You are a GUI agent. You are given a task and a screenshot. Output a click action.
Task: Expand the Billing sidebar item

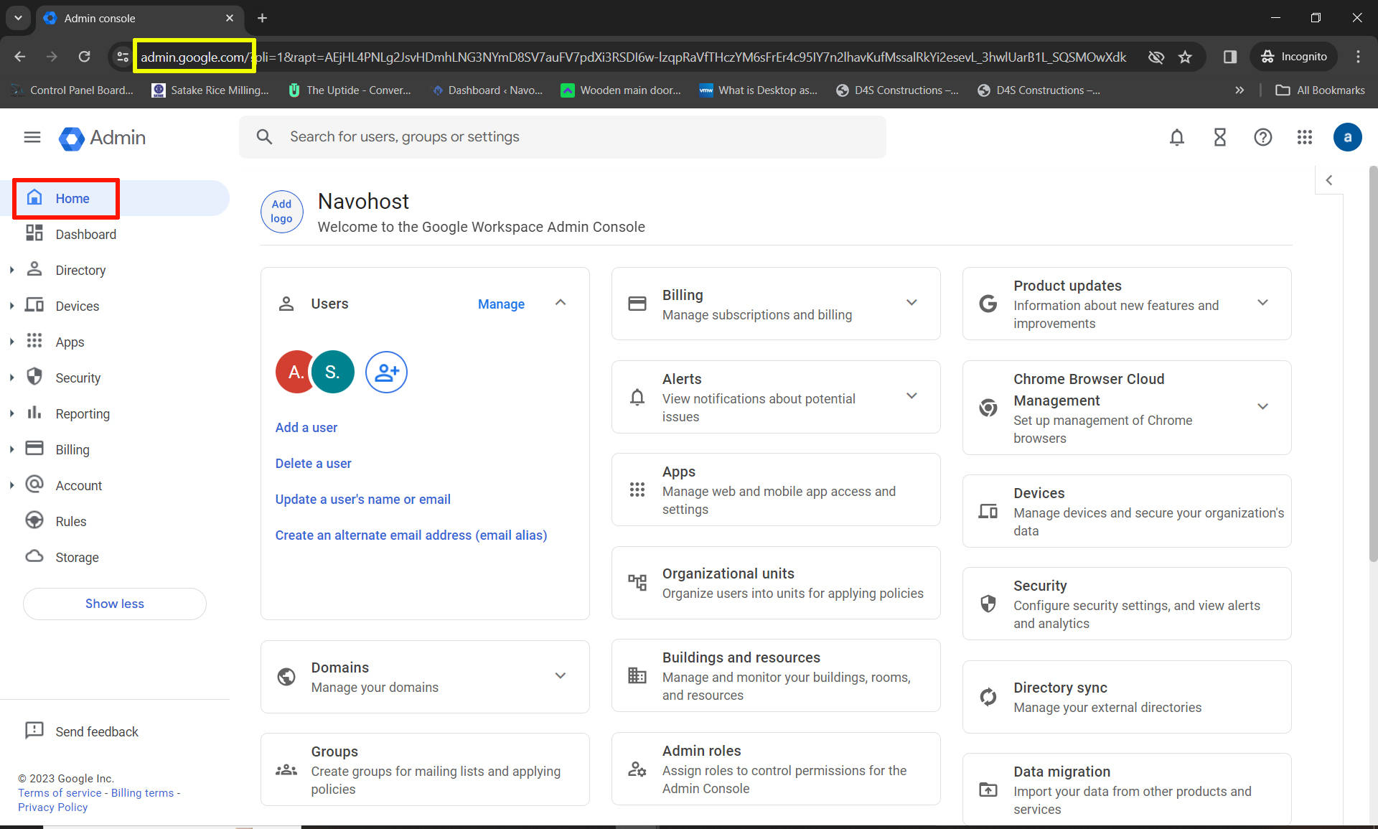click(x=12, y=450)
